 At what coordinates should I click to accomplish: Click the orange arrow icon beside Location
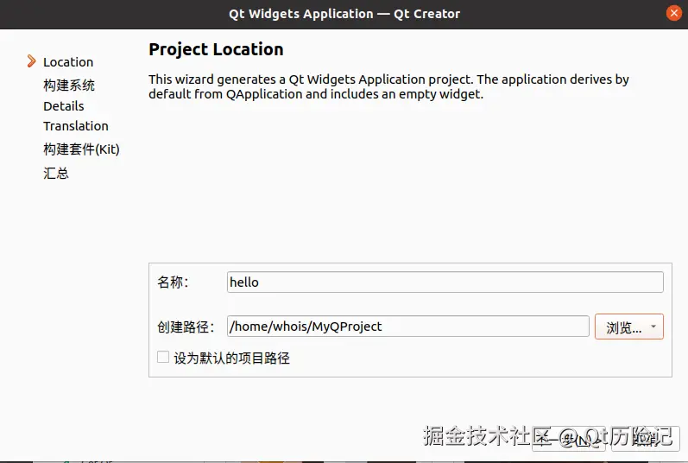[31, 61]
